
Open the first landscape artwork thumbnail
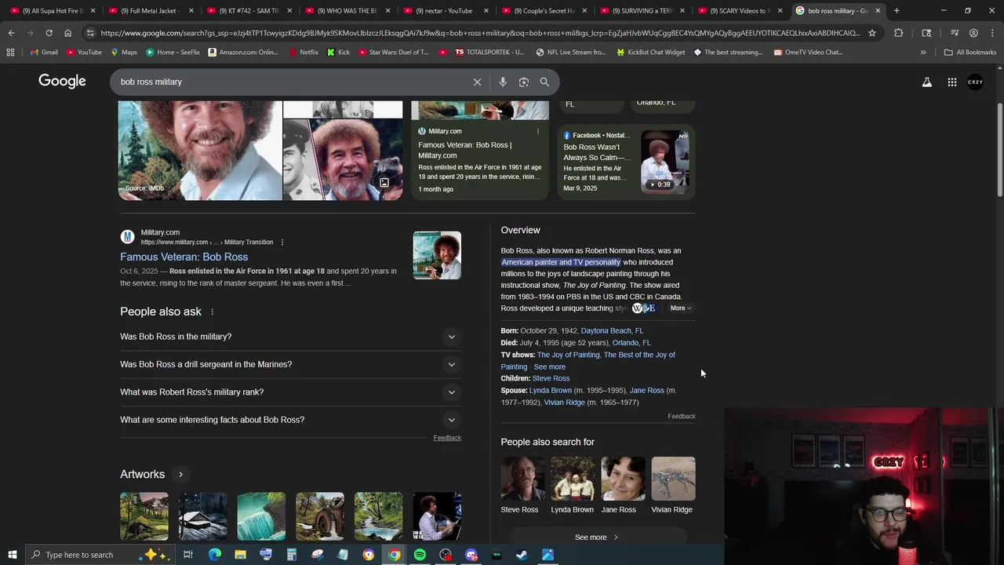[x=144, y=516]
